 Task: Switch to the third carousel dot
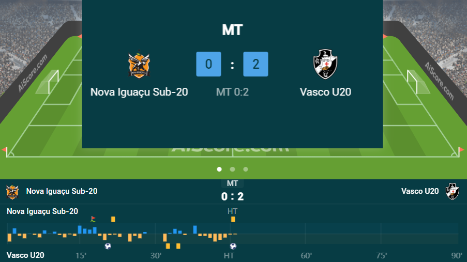(x=246, y=169)
